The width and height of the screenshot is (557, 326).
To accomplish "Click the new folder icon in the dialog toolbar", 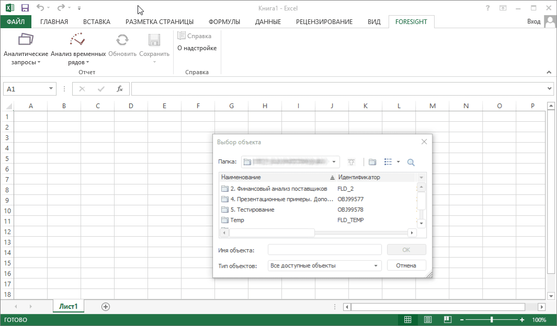I will coord(372,162).
